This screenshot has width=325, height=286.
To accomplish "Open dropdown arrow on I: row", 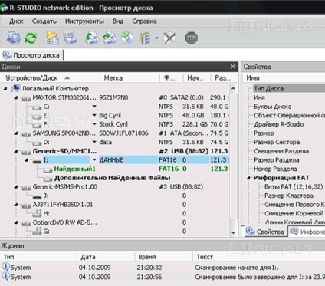I will pyautogui.click(x=94, y=160).
